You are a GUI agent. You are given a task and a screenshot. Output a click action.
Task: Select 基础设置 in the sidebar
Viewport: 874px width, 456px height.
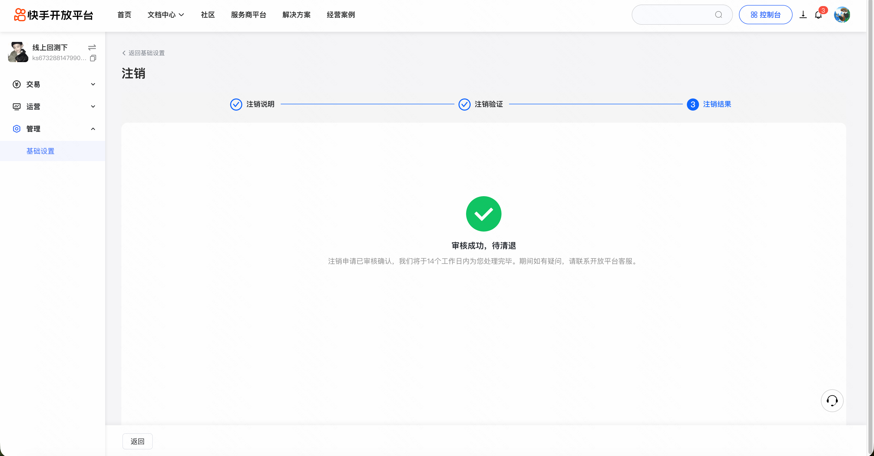(40, 151)
